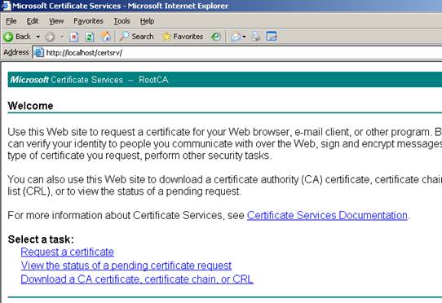Click the Search toolbar button
442x303 pixels.
point(136,37)
